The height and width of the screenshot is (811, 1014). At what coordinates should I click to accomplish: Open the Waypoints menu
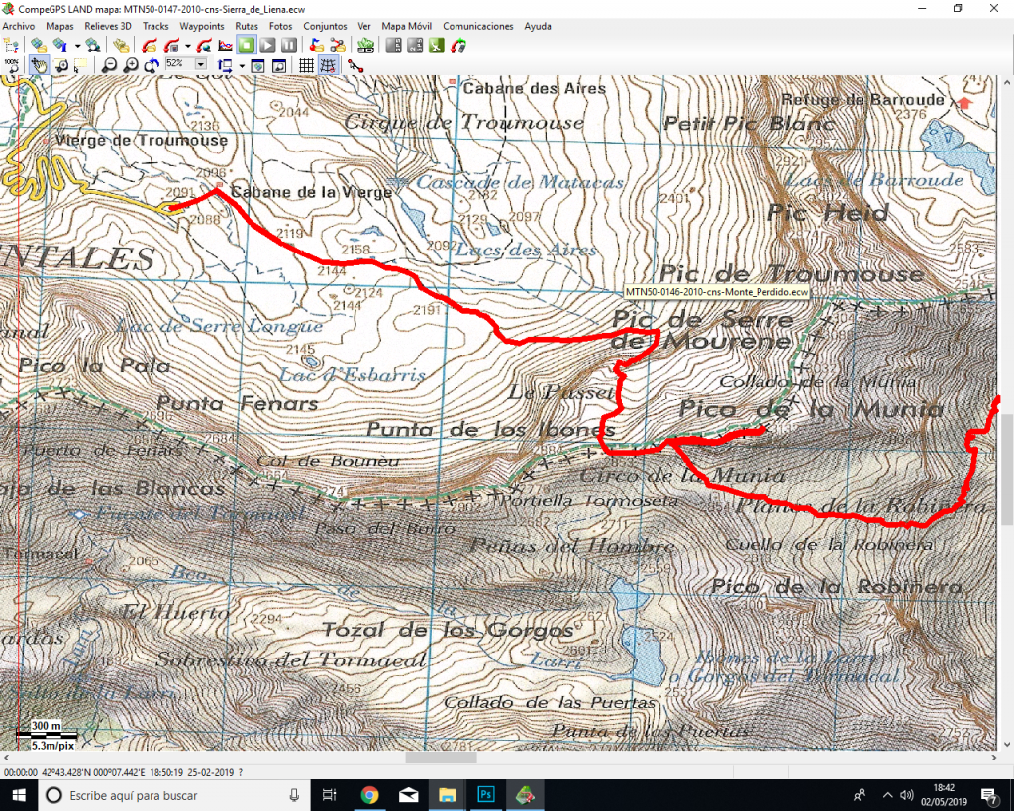(200, 25)
